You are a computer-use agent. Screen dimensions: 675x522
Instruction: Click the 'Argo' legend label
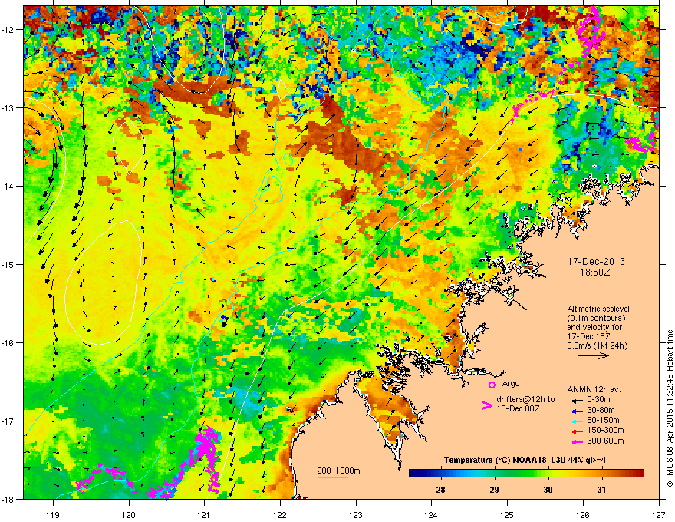pyautogui.click(x=511, y=383)
